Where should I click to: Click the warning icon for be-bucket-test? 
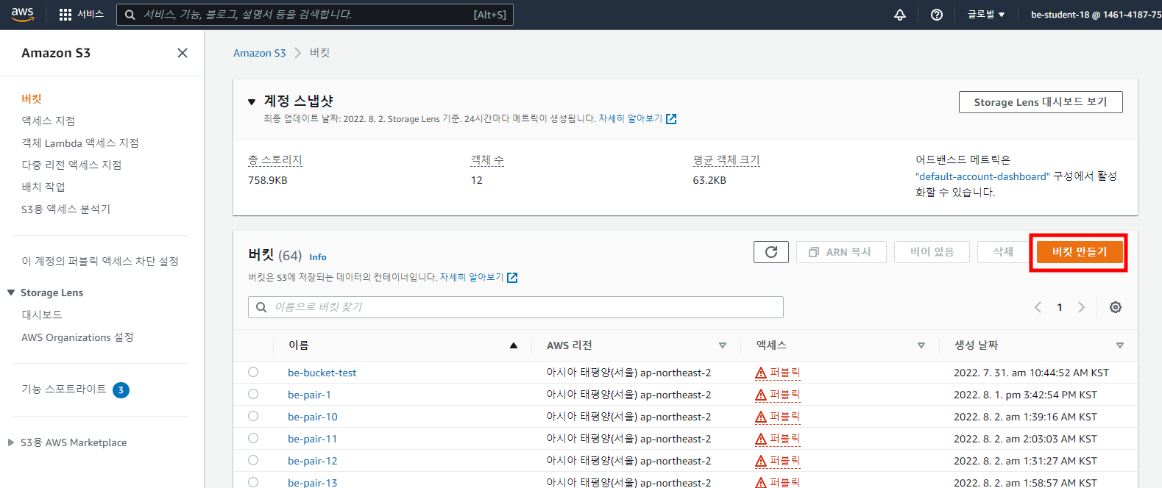pyautogui.click(x=761, y=373)
